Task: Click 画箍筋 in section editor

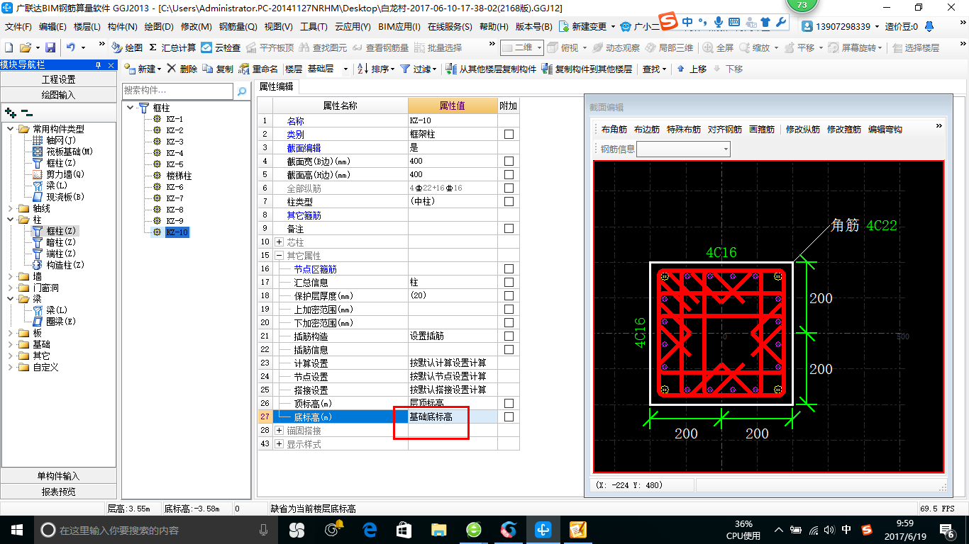Action: pos(761,130)
